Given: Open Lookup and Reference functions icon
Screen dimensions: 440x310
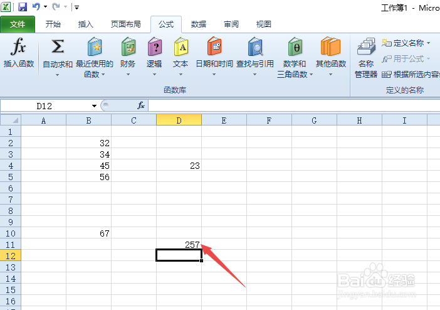Looking at the screenshot, I should click(x=255, y=46).
